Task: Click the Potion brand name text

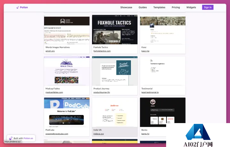Action: [24, 7]
